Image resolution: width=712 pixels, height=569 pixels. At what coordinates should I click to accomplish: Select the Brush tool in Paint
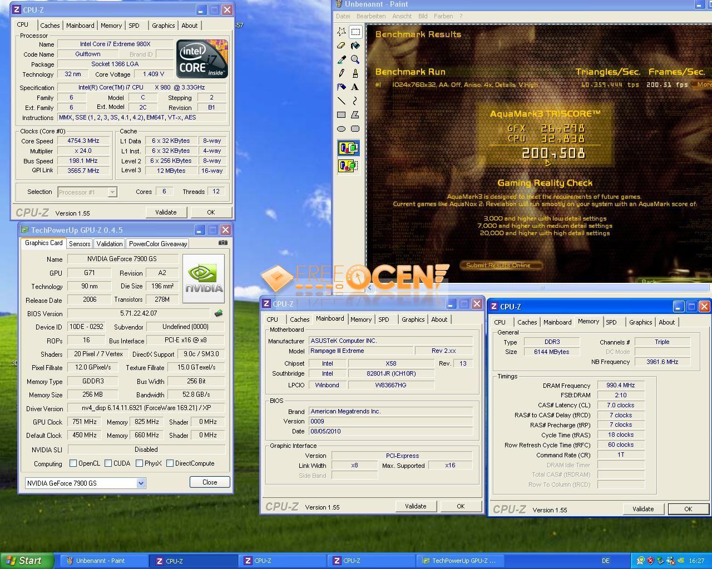pos(355,73)
